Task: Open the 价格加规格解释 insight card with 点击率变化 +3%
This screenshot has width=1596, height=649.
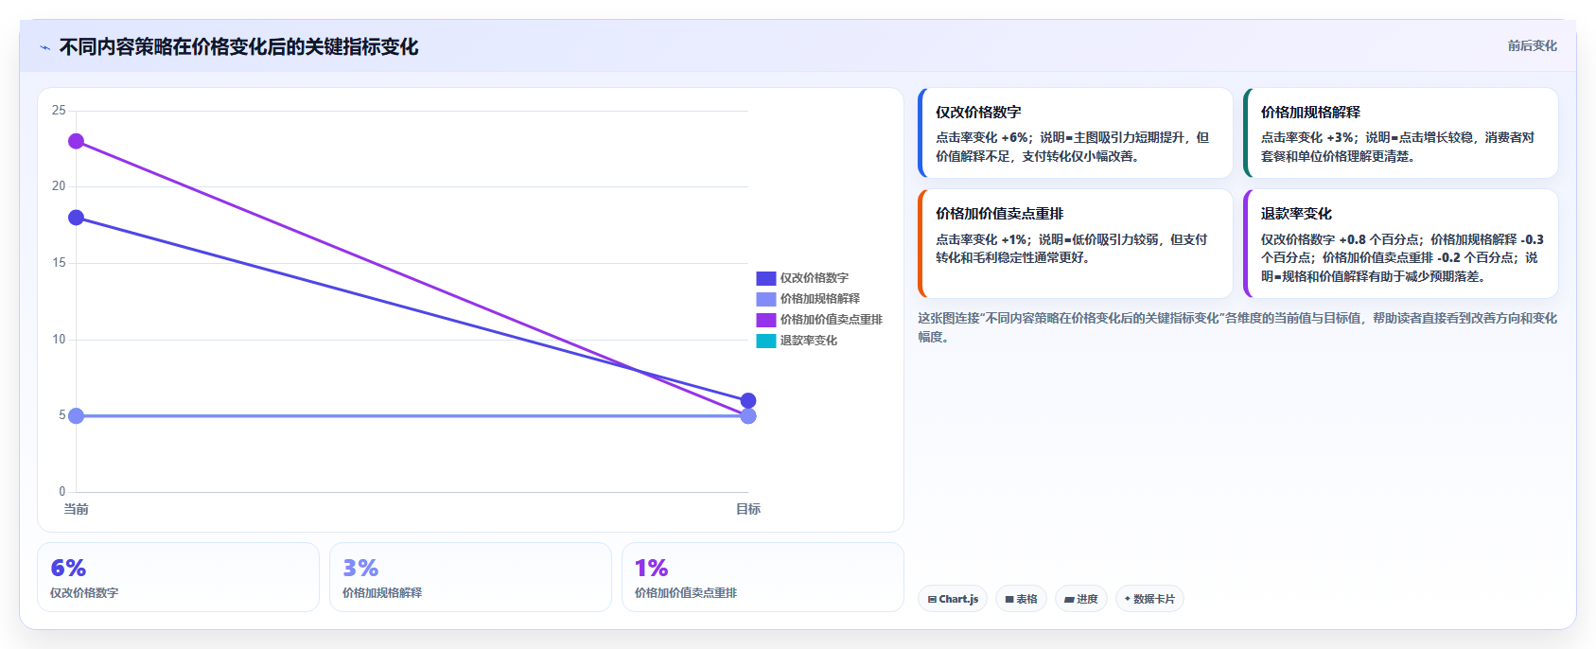Action: [1400, 133]
